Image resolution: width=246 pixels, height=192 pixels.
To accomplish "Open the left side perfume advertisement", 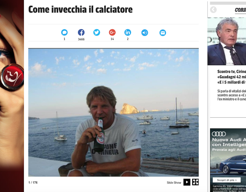I will point(12,96).
